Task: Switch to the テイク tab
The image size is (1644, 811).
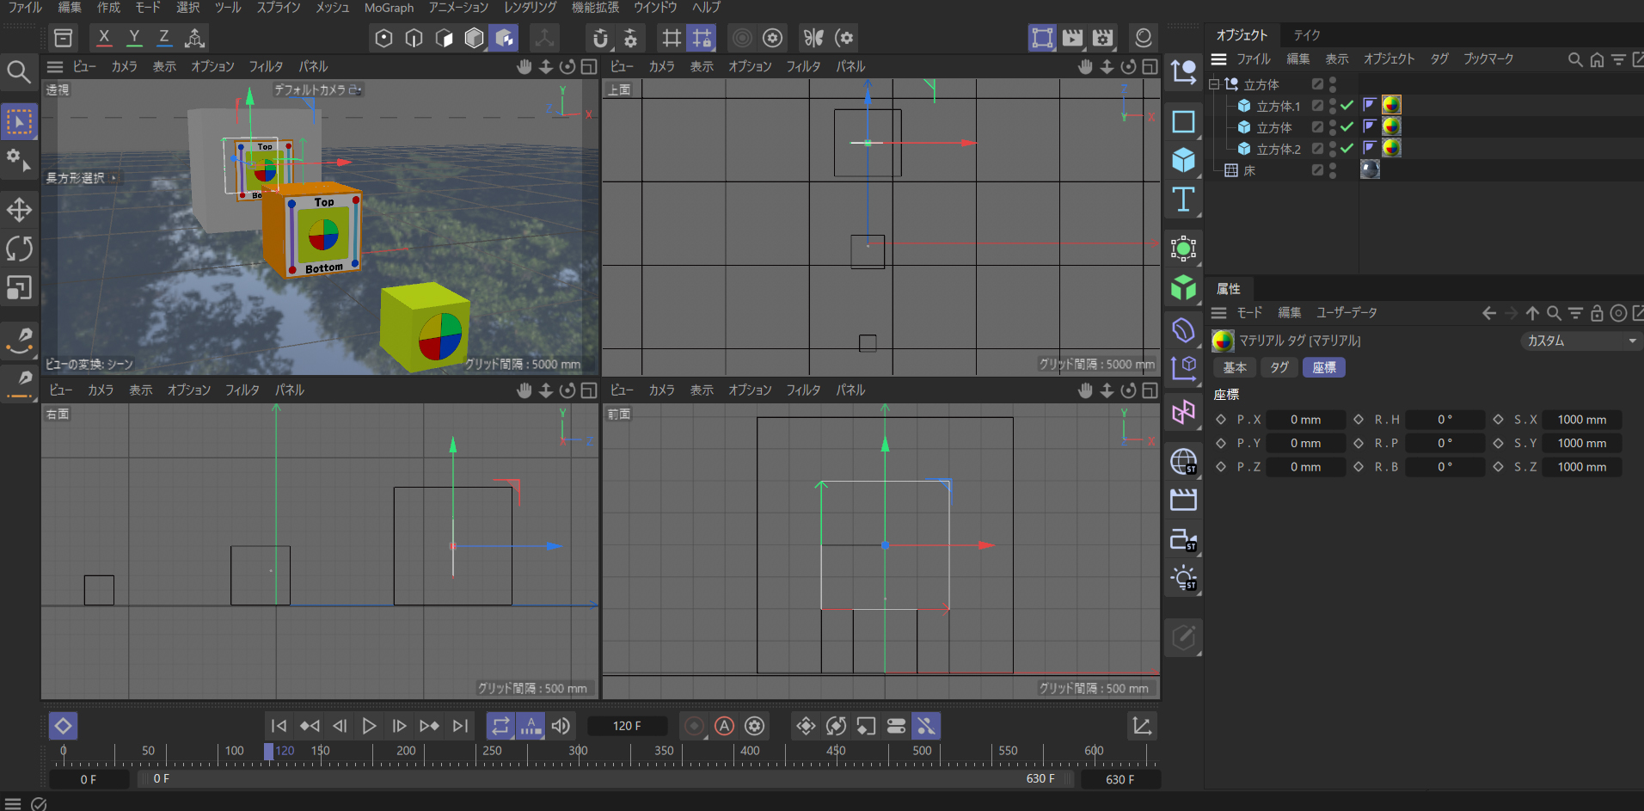Action: point(1306,35)
